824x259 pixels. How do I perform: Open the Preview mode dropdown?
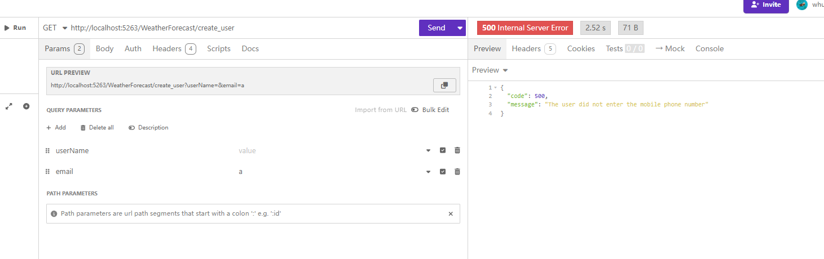click(x=490, y=70)
